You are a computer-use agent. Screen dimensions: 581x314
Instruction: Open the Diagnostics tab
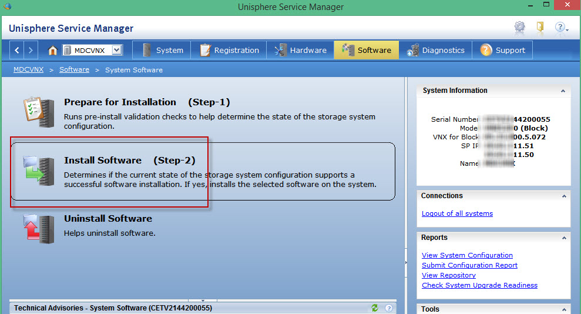pos(435,50)
